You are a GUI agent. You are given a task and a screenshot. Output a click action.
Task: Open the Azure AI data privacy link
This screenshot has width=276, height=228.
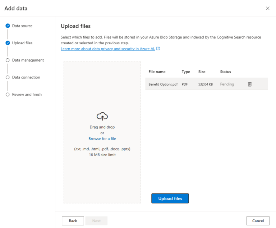pos(108,49)
